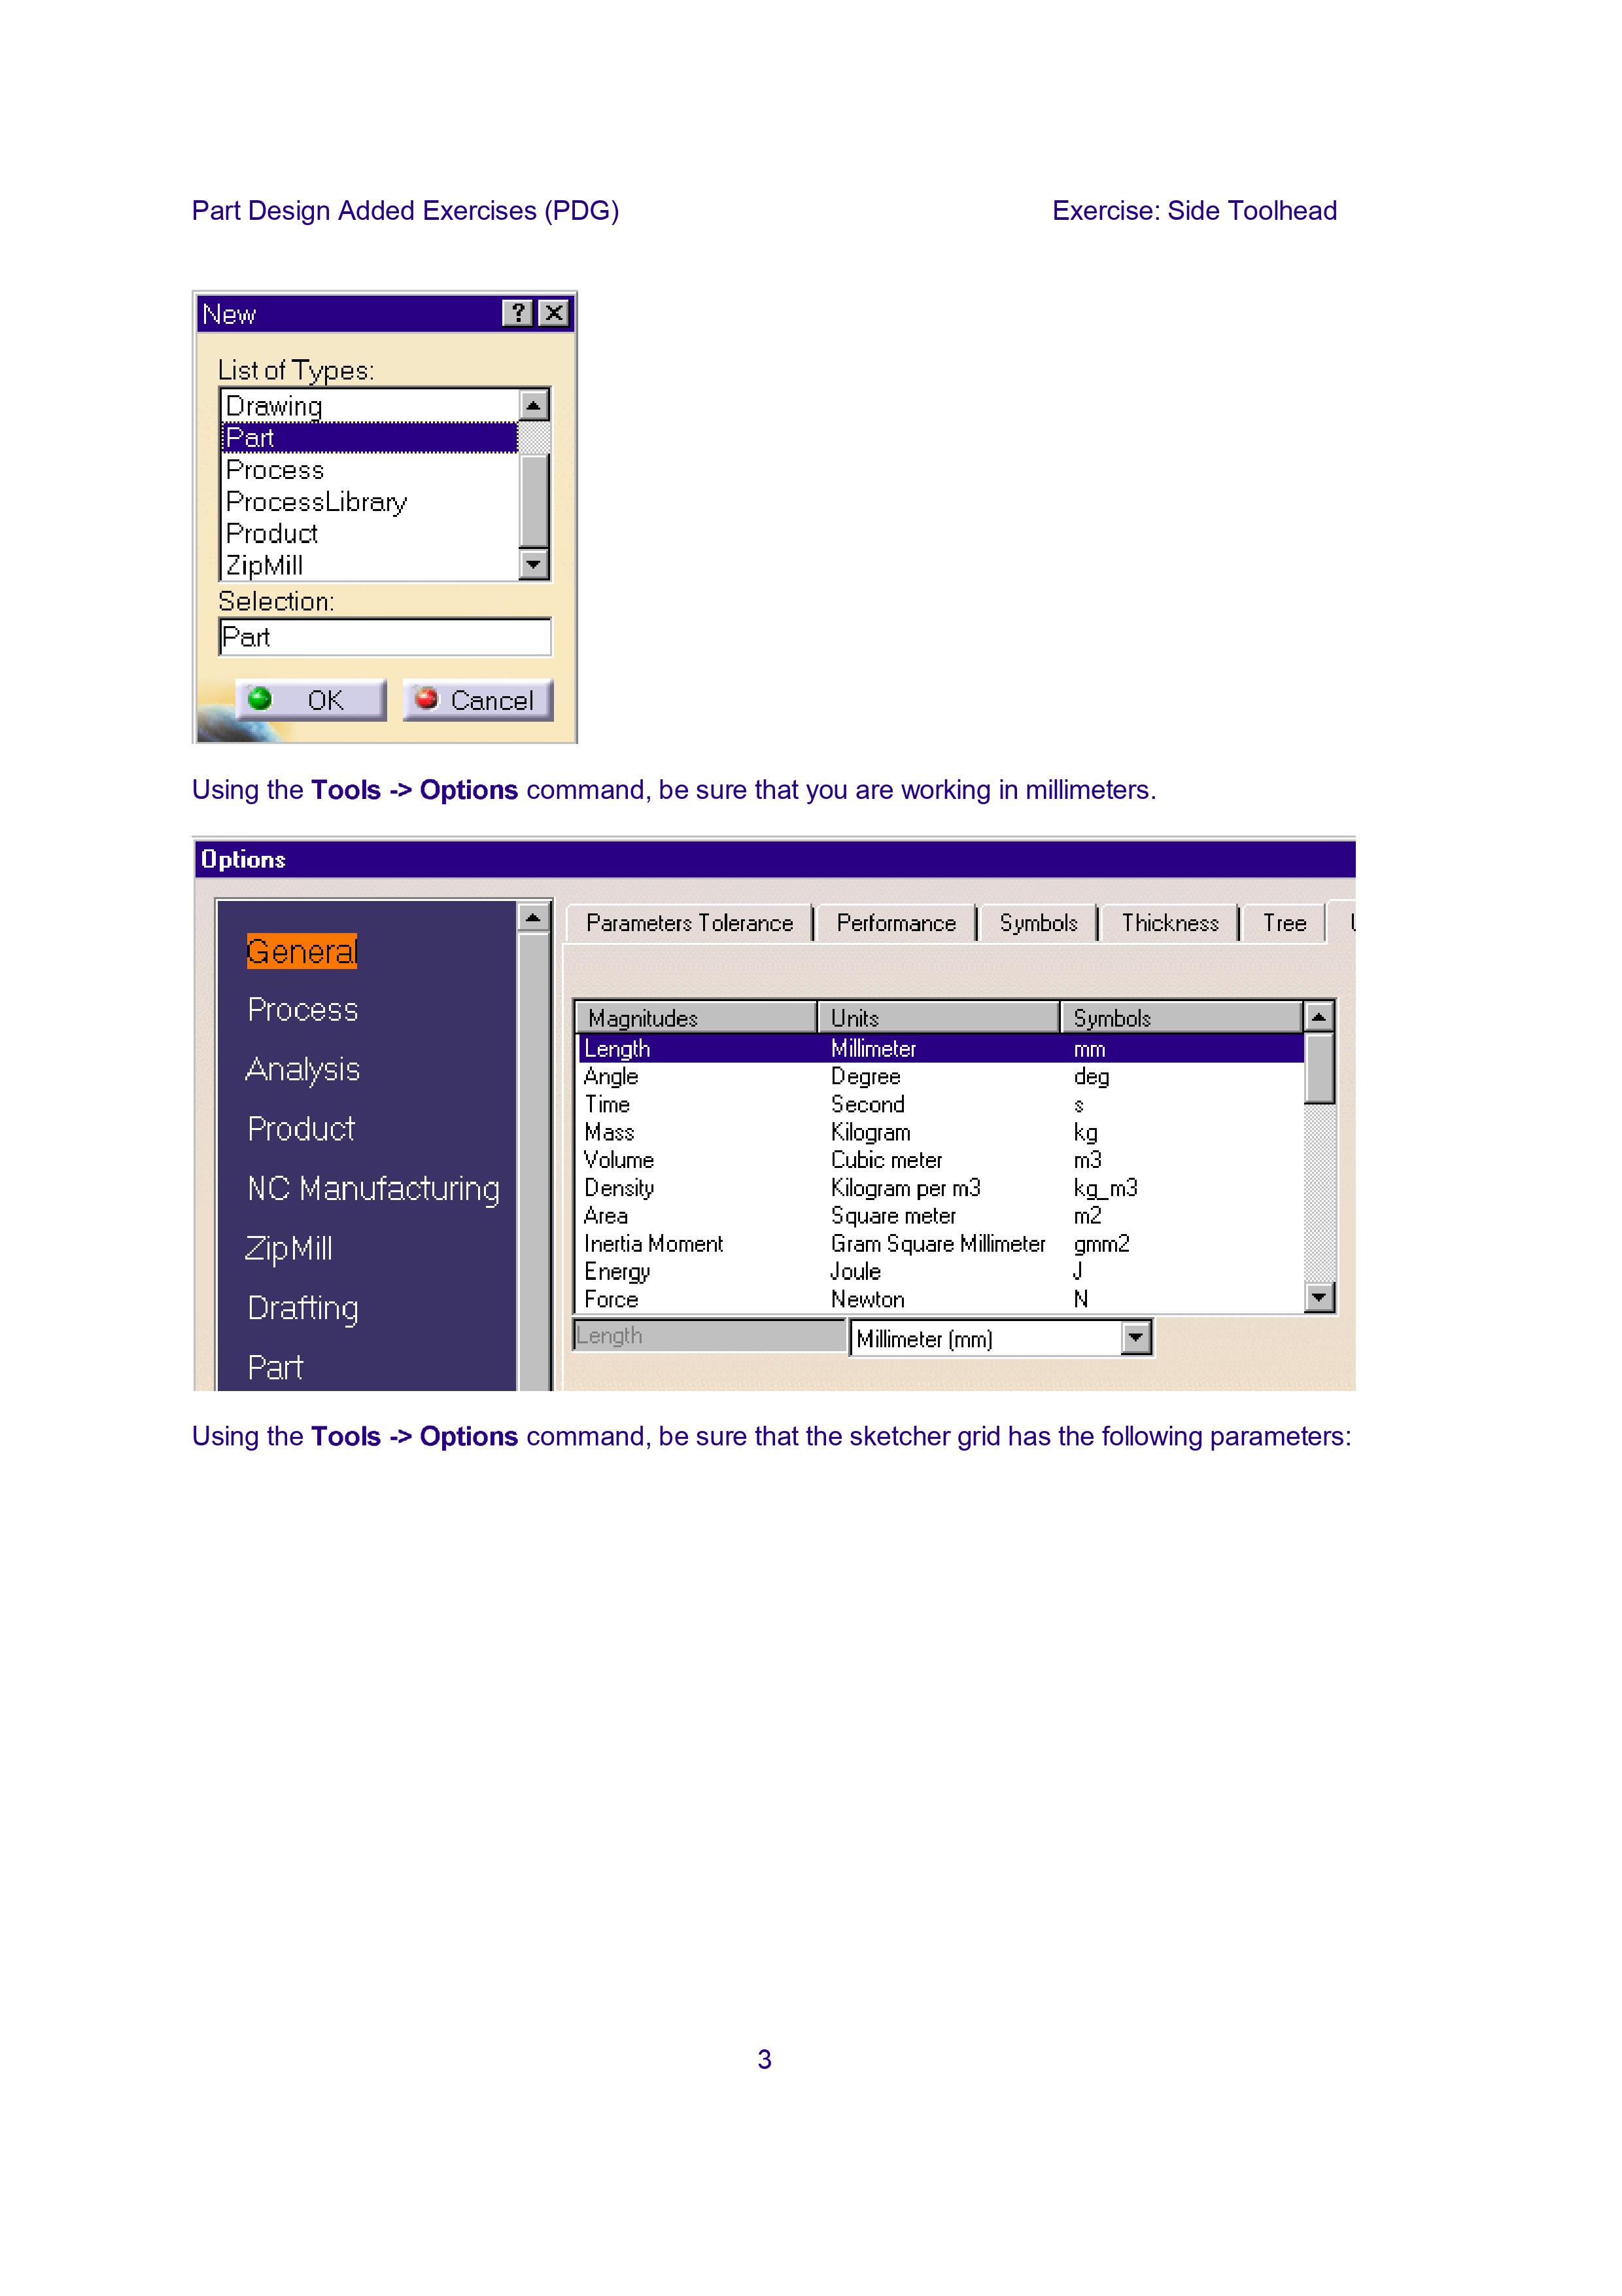Click the units table scrollbar thumb
Screen dimensions: 1622x2296
pyautogui.click(x=1319, y=1068)
